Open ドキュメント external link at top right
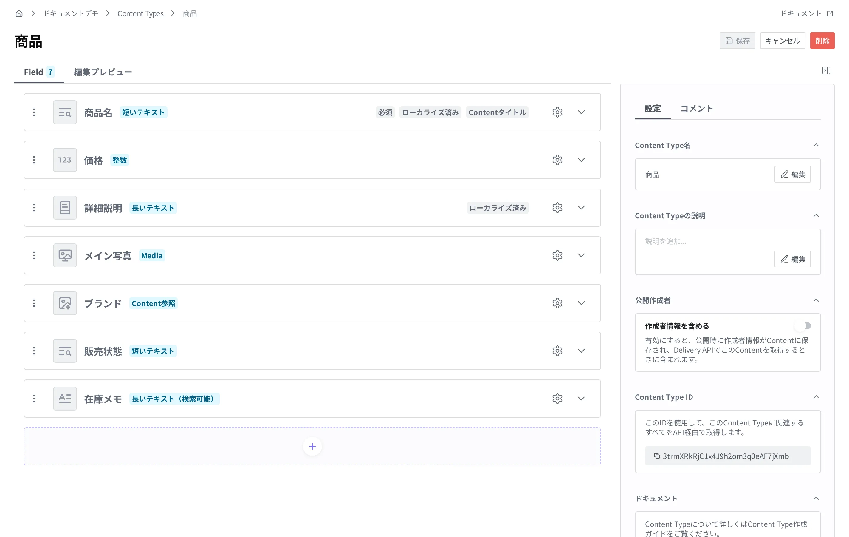Viewport: 849px width, 537px height. (806, 13)
